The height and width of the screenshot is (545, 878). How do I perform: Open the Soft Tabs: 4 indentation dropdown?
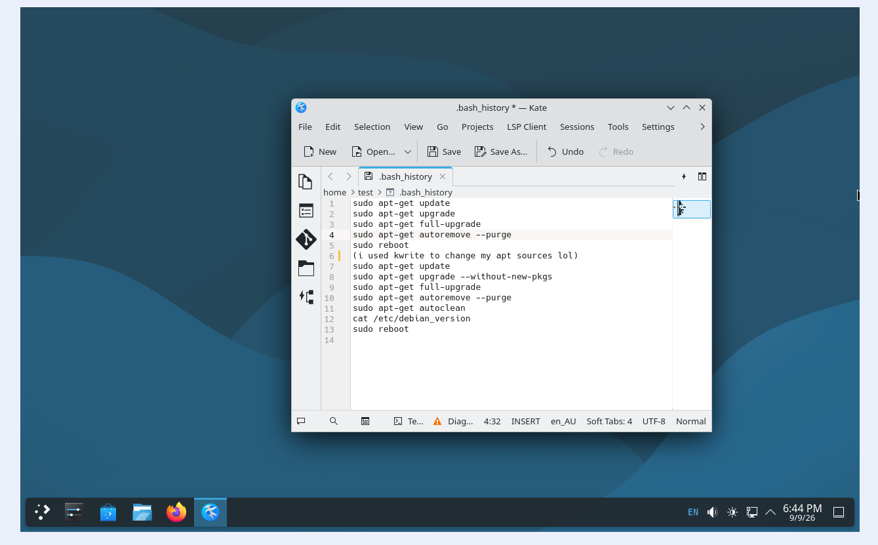pyautogui.click(x=609, y=421)
